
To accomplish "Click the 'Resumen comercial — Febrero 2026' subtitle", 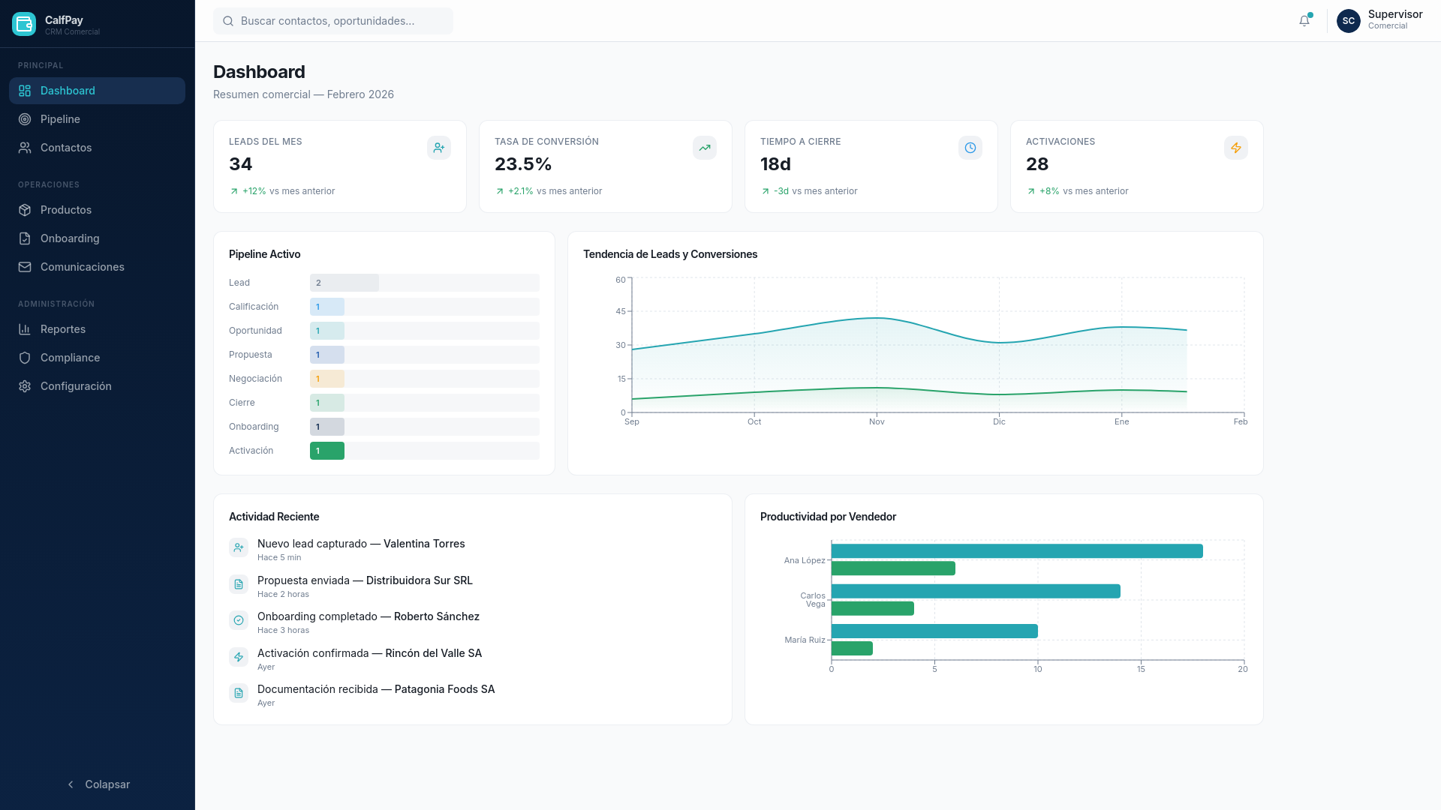I will pyautogui.click(x=303, y=94).
